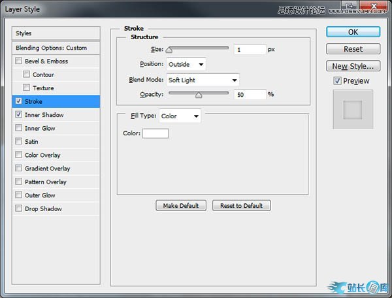
Task: Enable the Bevel & Emboss checkbox
Action: [19, 61]
